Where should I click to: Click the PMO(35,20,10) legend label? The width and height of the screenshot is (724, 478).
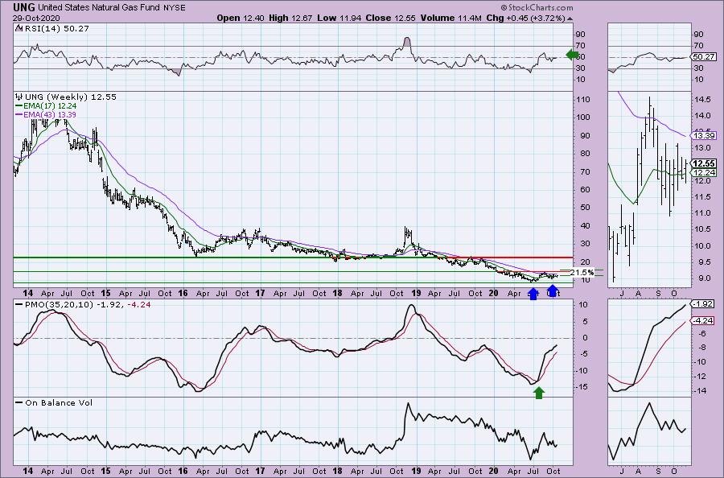(x=60, y=305)
